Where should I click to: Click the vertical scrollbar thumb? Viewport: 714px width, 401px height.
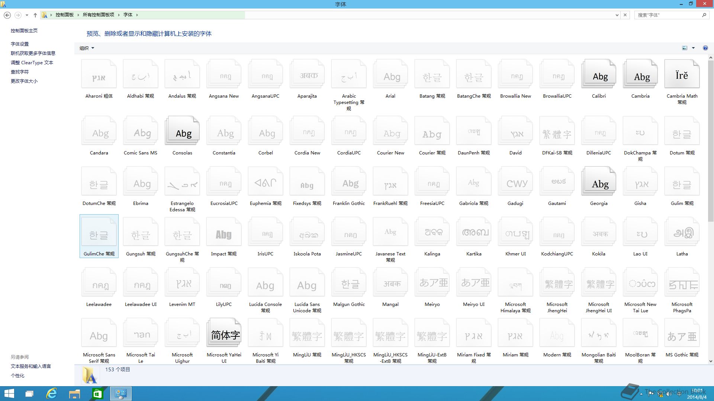point(711,141)
